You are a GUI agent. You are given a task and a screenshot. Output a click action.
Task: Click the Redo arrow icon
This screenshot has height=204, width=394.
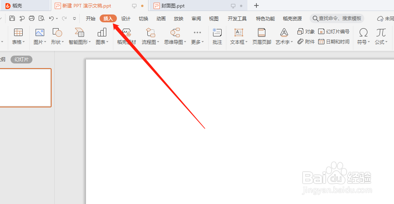pyautogui.click(x=64, y=18)
